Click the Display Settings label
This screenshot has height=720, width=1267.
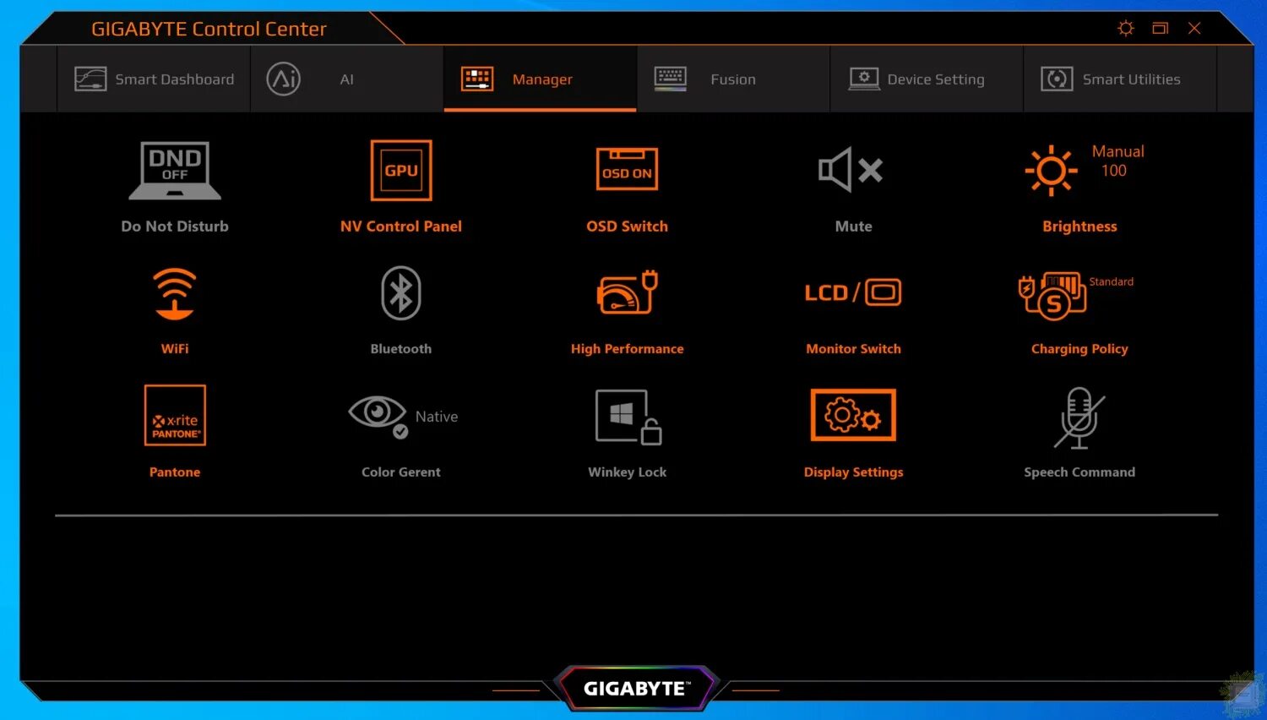853,472
